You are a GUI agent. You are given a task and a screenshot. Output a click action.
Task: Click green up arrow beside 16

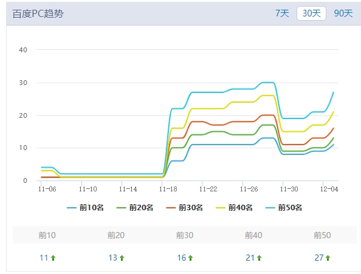[x=191, y=258]
